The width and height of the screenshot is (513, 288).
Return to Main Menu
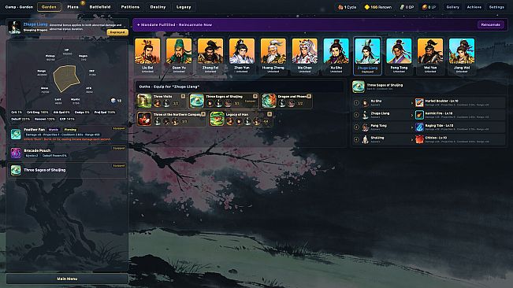tap(67, 279)
